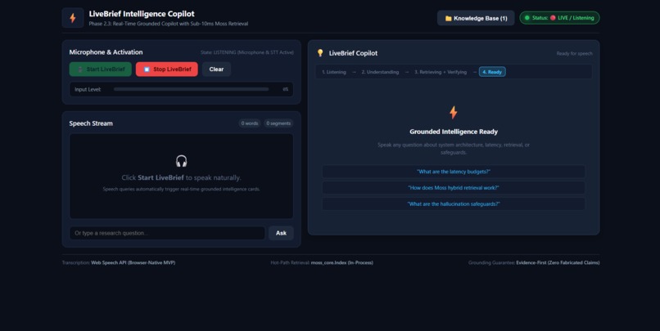
Task: Select the 1. Listening step
Action: click(334, 72)
